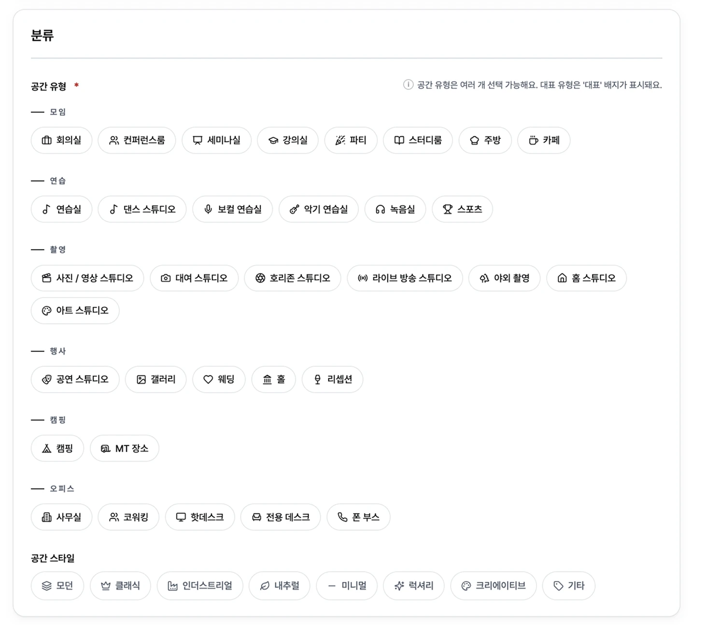Click the tent icon on 캠핑 chip
This screenshot has height=625, width=720.
coord(46,449)
